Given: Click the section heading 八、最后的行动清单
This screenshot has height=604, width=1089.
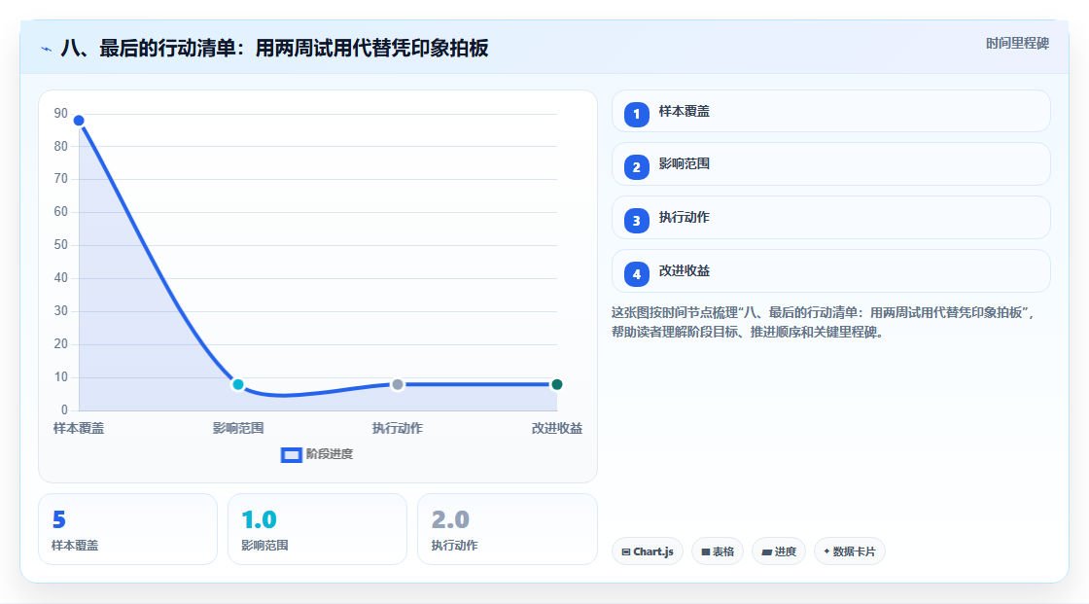Looking at the screenshot, I should 274,48.
